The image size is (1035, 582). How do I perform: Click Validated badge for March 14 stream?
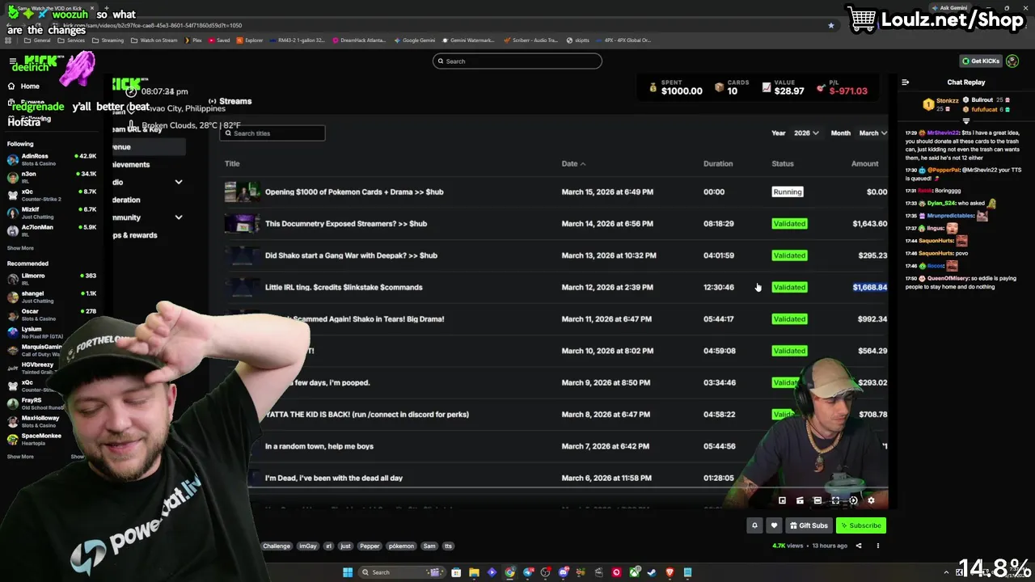789,224
